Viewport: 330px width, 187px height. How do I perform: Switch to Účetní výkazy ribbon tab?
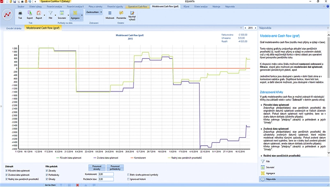point(35,7)
